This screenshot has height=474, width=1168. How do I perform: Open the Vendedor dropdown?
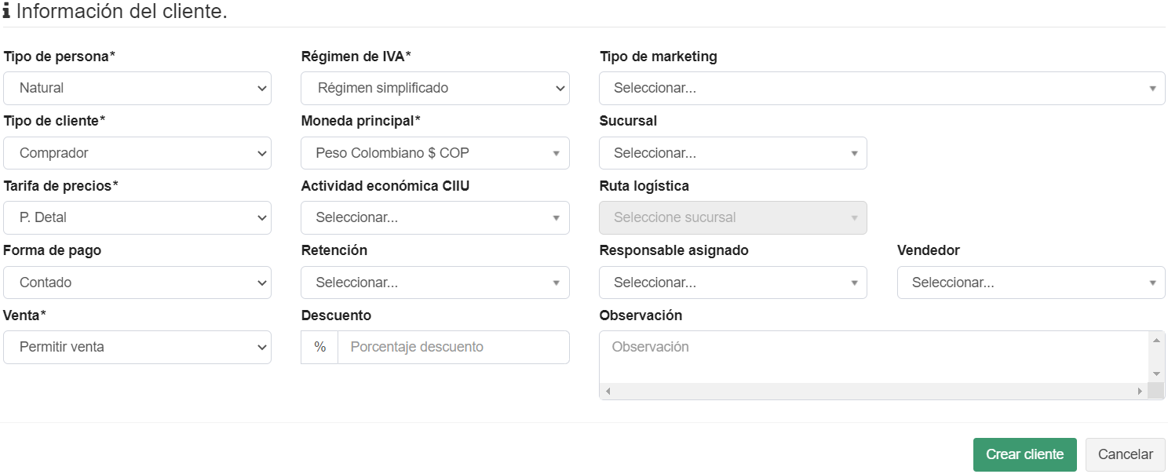pos(1031,283)
